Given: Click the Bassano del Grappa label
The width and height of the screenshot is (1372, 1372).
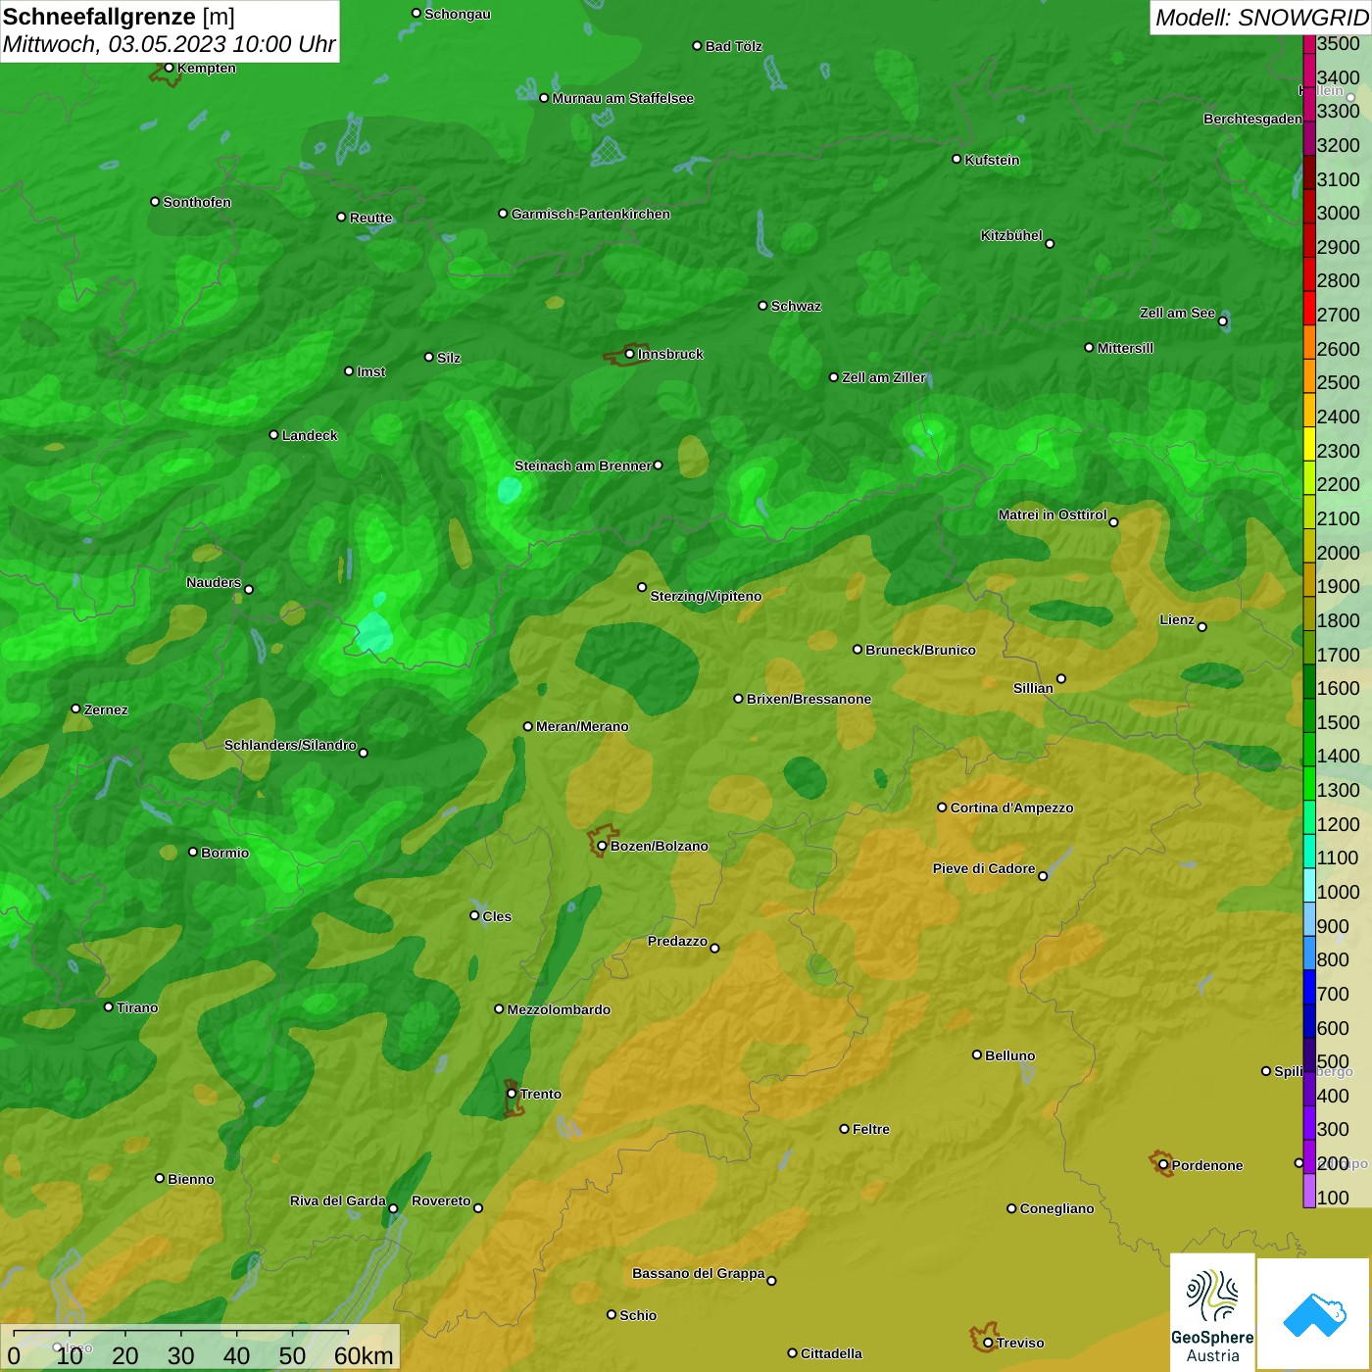Looking at the screenshot, I should (x=698, y=1273).
